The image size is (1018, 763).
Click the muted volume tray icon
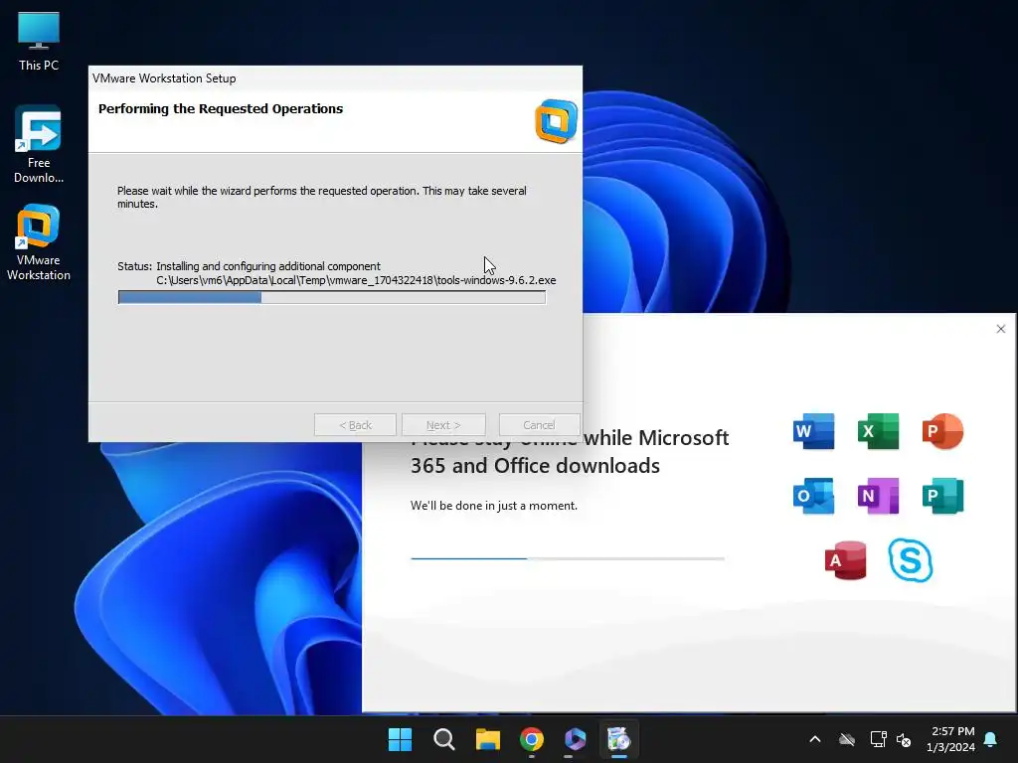coord(904,739)
